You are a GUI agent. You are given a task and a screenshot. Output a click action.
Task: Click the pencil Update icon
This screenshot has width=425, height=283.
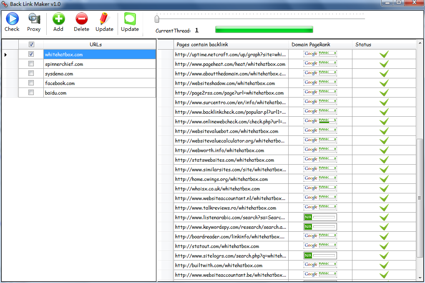(x=104, y=19)
